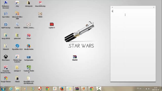
Task: Open the FR language indicator in tray
Action: point(138,88)
